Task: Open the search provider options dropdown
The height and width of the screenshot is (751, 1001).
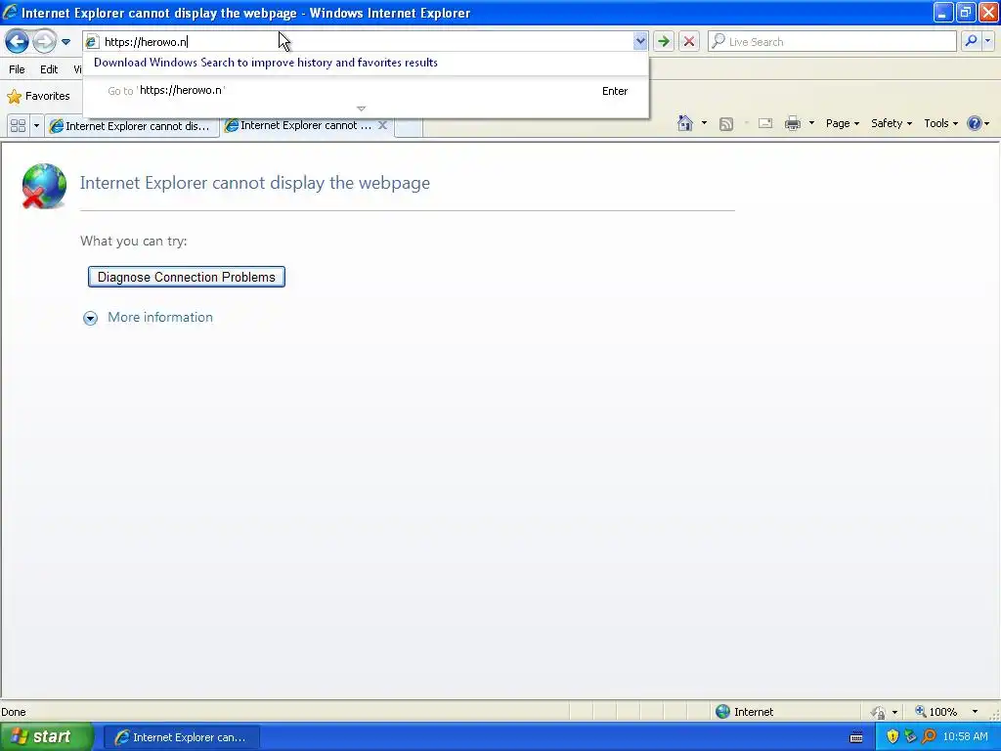Action: point(988,41)
